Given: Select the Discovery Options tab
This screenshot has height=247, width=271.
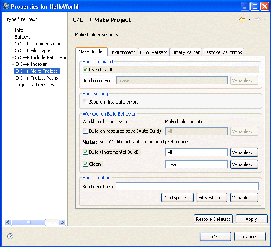Looking at the screenshot, I should pos(223,52).
